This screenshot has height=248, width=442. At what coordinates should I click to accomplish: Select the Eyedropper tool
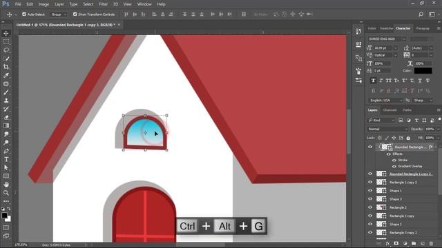(x=6, y=75)
